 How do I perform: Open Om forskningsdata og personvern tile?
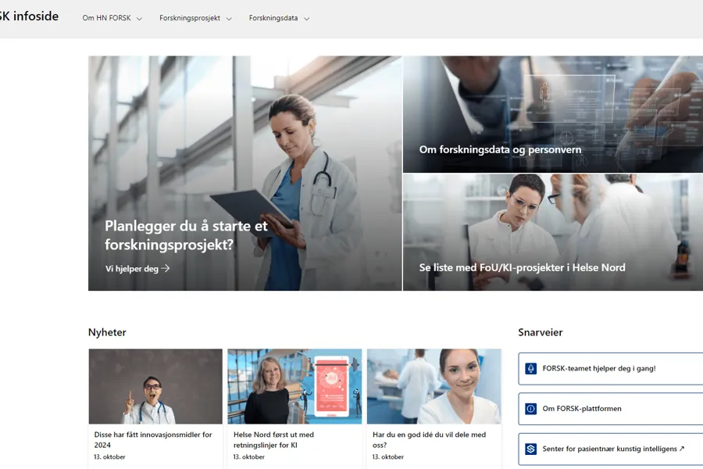[500, 149]
